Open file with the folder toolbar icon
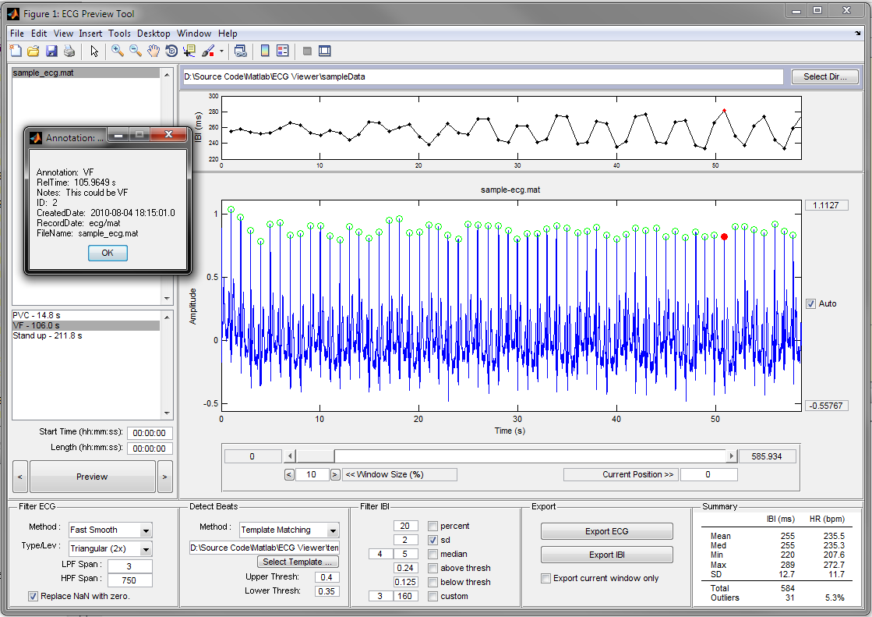 click(x=34, y=51)
